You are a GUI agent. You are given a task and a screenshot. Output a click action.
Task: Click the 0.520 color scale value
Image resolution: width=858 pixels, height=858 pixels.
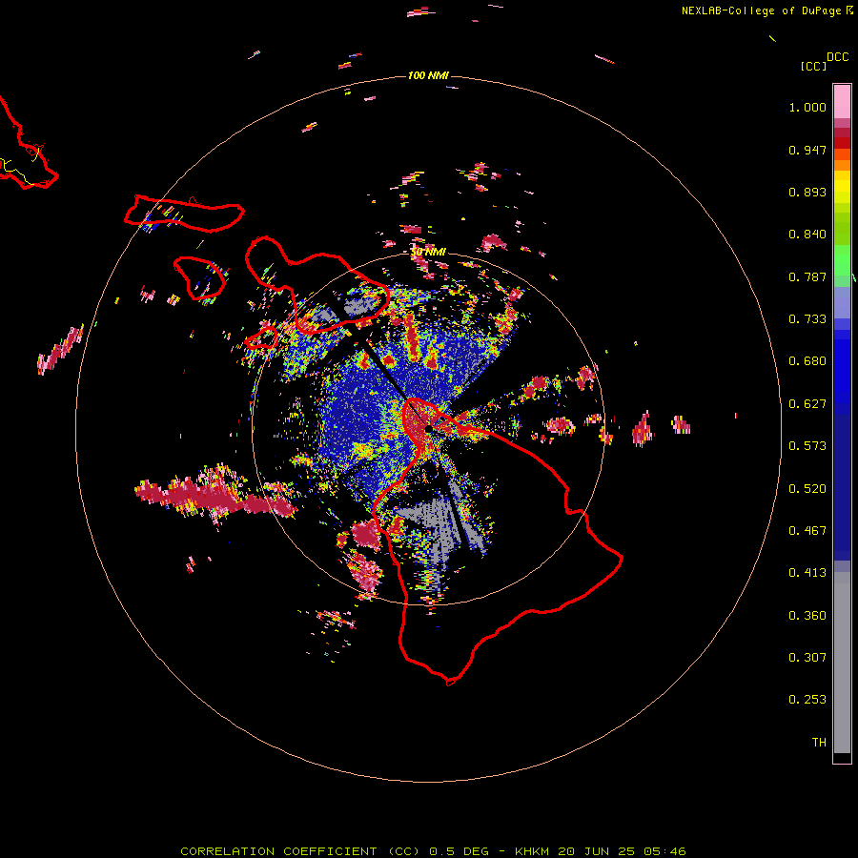[807, 489]
